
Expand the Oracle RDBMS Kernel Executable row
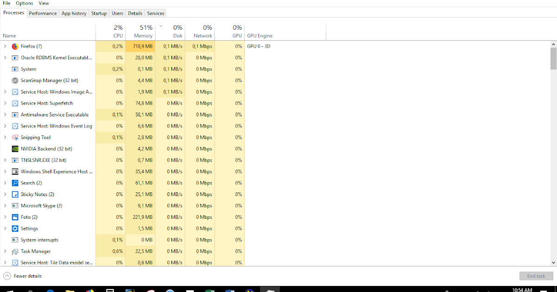click(x=5, y=58)
